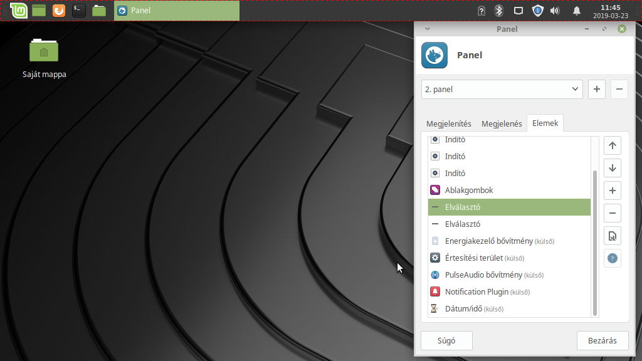
Task: Click the Bezárás button
Action: 603,340
